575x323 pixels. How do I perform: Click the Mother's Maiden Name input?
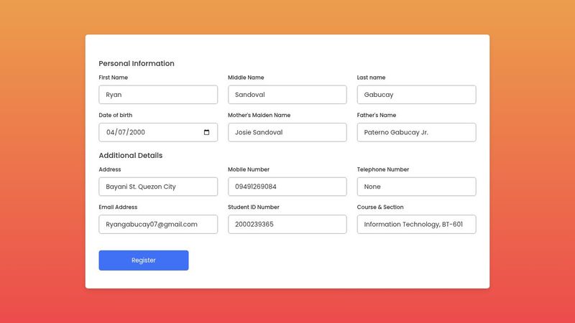tap(287, 132)
